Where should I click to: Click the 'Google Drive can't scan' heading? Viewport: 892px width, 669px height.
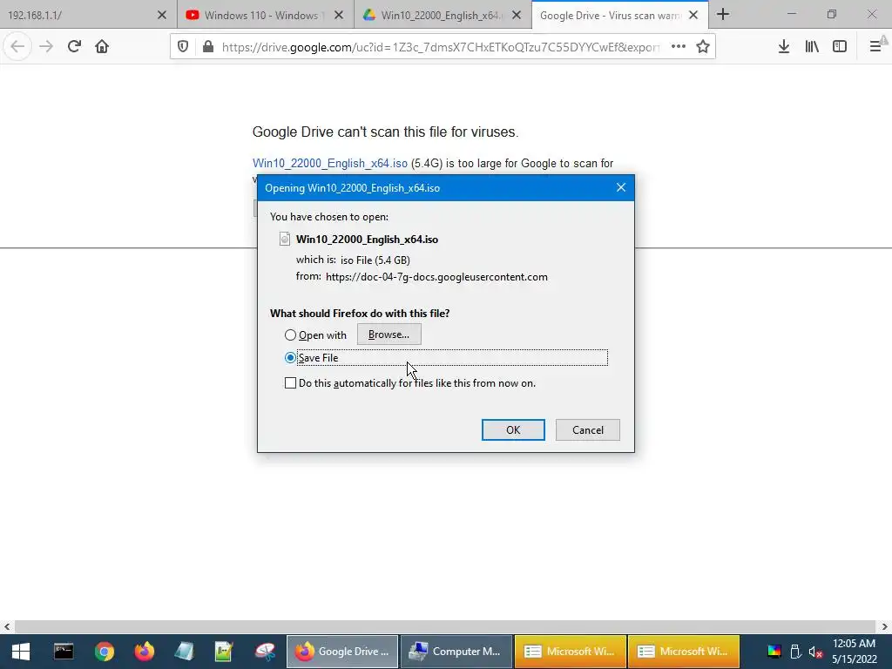(385, 132)
